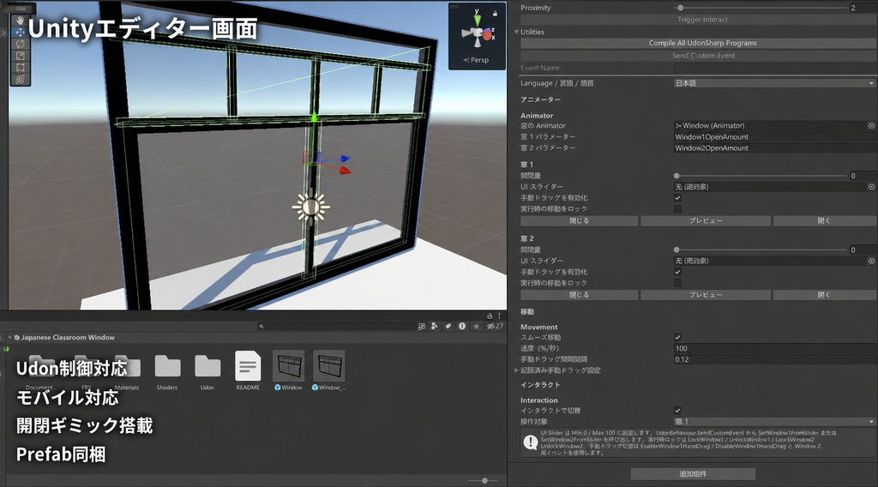Screen dimensions: 878x487
Task: Select the Rect transform tool
Action: (21, 67)
